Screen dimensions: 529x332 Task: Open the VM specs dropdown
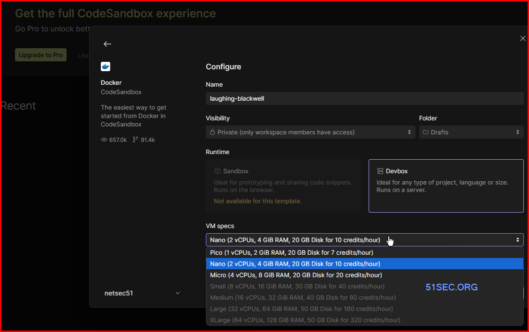[x=364, y=240]
